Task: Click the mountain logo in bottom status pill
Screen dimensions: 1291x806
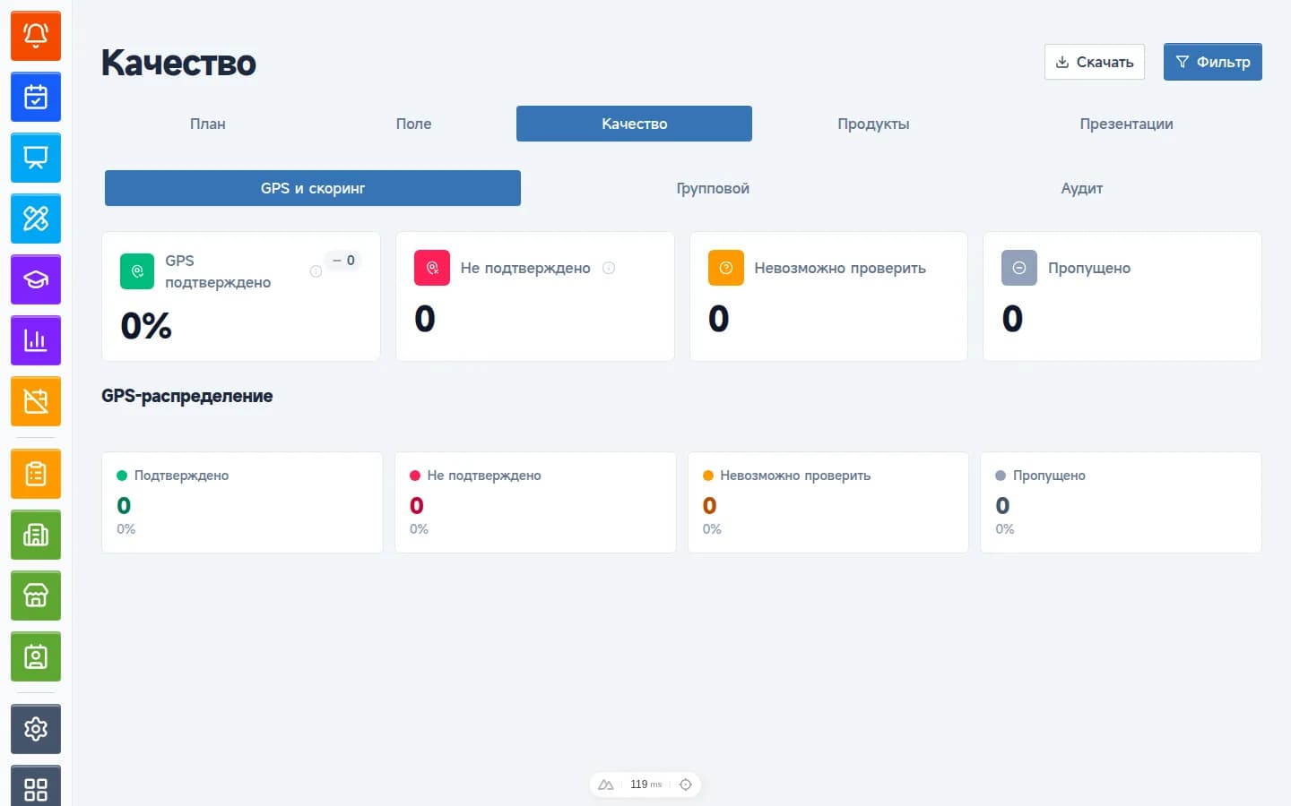Action: tap(606, 785)
